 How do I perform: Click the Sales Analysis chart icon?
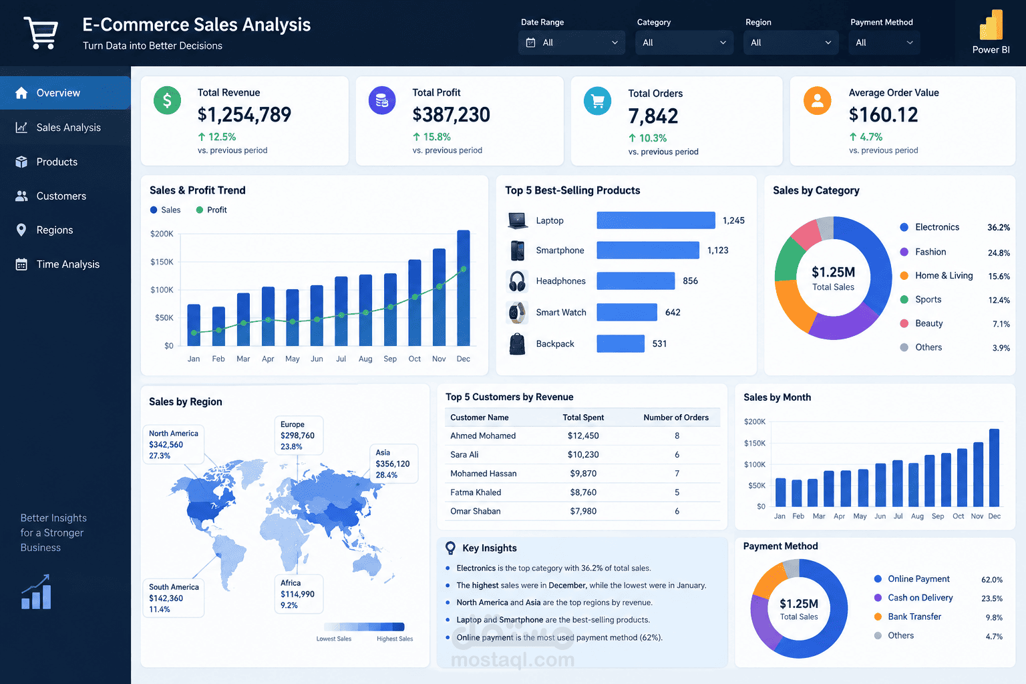[x=21, y=127]
